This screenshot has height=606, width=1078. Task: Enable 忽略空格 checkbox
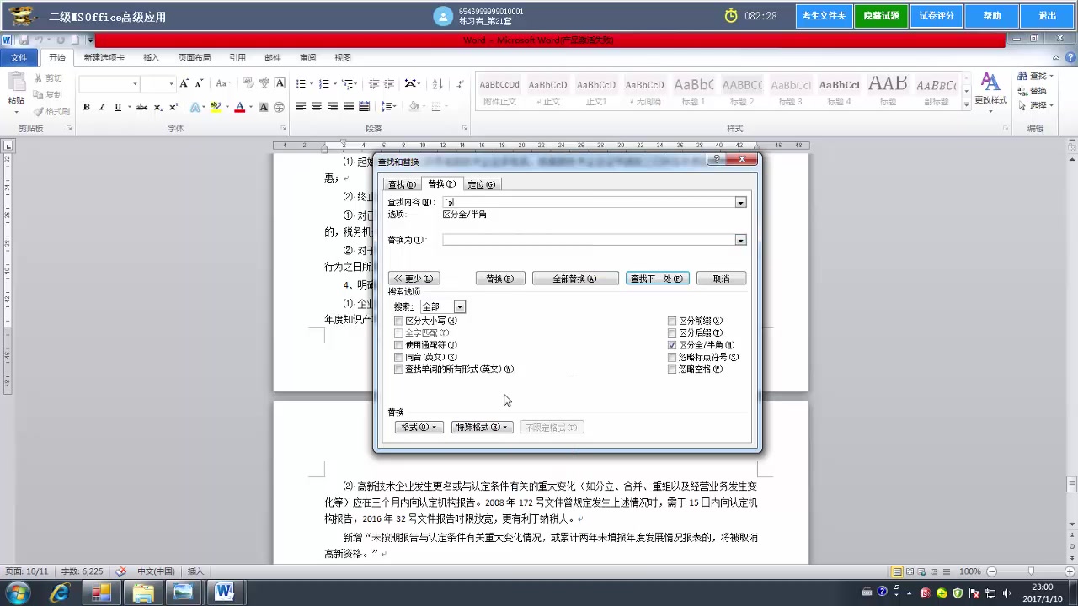(x=672, y=369)
